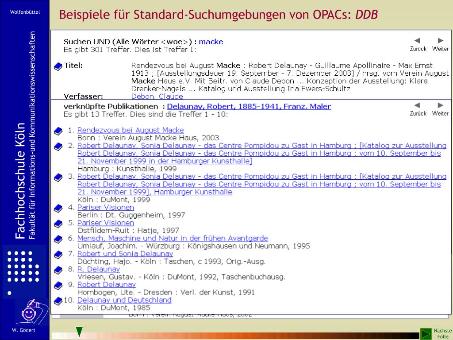The image size is (453, 340).
Task: Click text 'Ostfildern-Ruit : Hatje, 1997'
Action: [128, 230]
